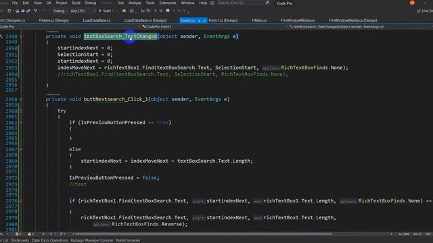Open the Analyze menu
This screenshot has width=433, height=243.
click(x=135, y=3)
